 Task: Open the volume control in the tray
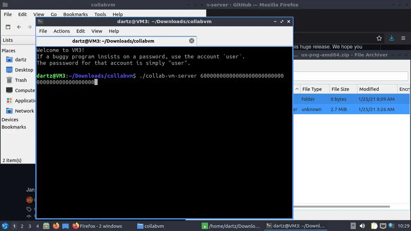click(x=362, y=226)
